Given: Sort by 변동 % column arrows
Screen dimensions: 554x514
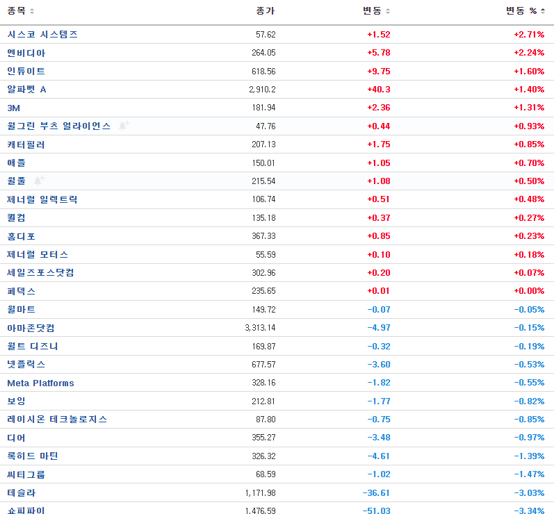Looking at the screenshot, I should pyautogui.click(x=543, y=11).
